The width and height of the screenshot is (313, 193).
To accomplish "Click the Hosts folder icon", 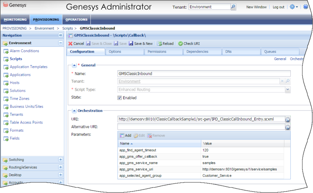I will (6, 83).
